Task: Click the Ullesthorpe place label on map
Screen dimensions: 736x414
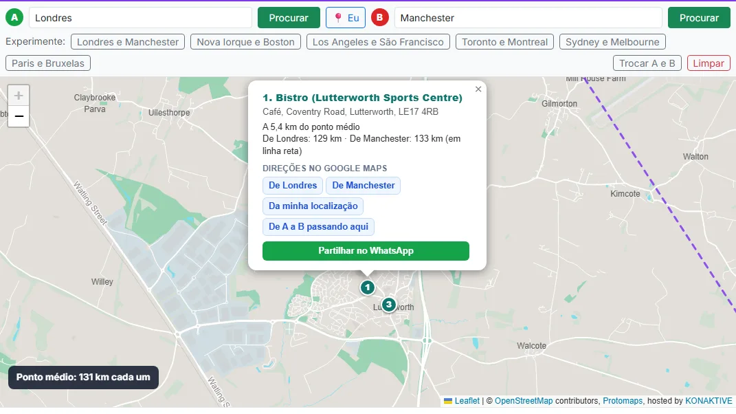Action: (x=169, y=112)
